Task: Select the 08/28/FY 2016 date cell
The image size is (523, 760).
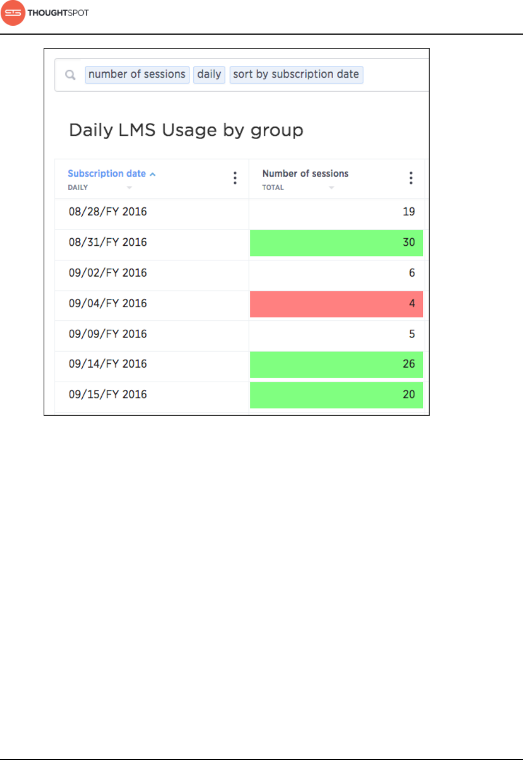Action: point(108,212)
